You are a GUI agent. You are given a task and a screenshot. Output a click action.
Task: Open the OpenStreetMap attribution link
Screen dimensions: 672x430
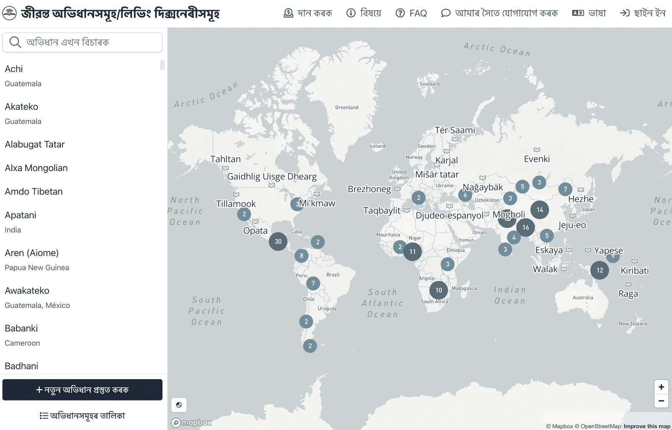click(598, 426)
